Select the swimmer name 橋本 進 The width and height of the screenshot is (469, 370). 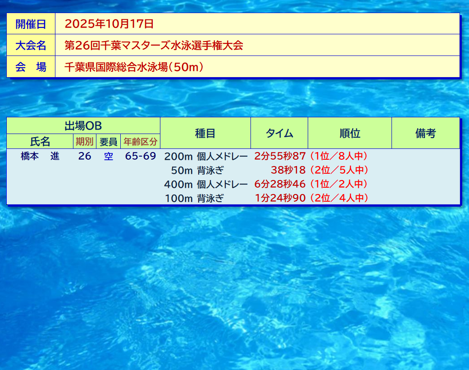click(40, 157)
